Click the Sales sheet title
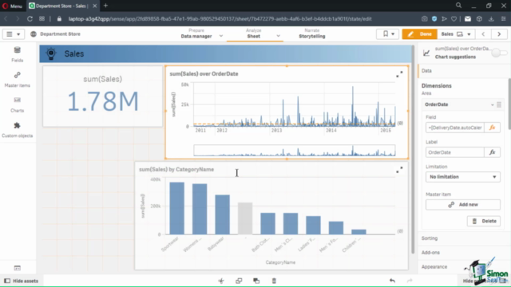 [74, 53]
